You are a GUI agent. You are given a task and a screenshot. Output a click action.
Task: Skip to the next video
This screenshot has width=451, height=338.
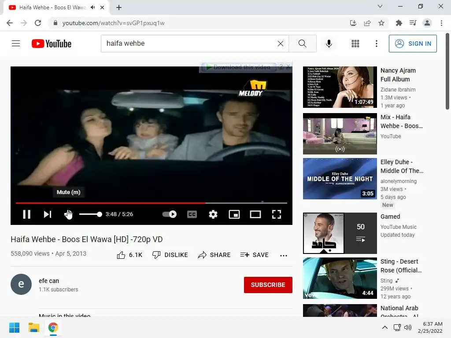pyautogui.click(x=48, y=214)
